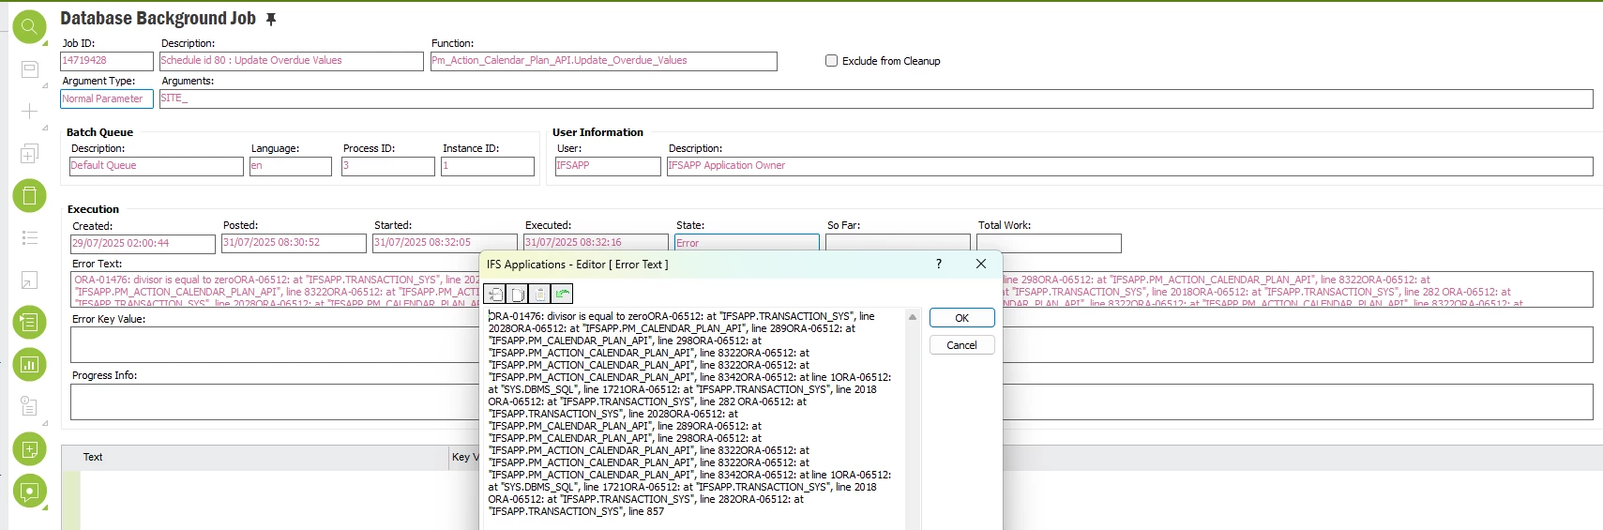The height and width of the screenshot is (530, 1603).
Task: Open the green notes list icon
Action: tap(29, 323)
